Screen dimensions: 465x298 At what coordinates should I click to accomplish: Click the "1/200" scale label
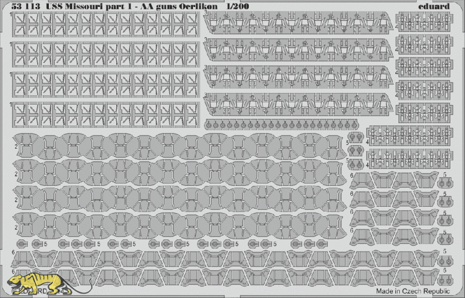[x=237, y=6]
